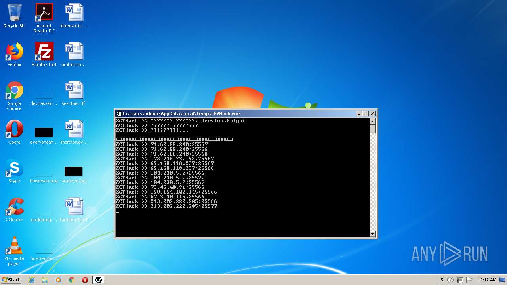Select the interestdire Word document icon

pyautogui.click(x=74, y=16)
